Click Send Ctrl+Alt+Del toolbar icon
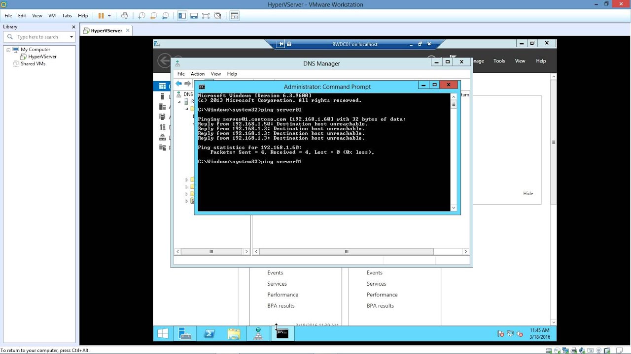The height and width of the screenshot is (354, 631). click(x=125, y=16)
